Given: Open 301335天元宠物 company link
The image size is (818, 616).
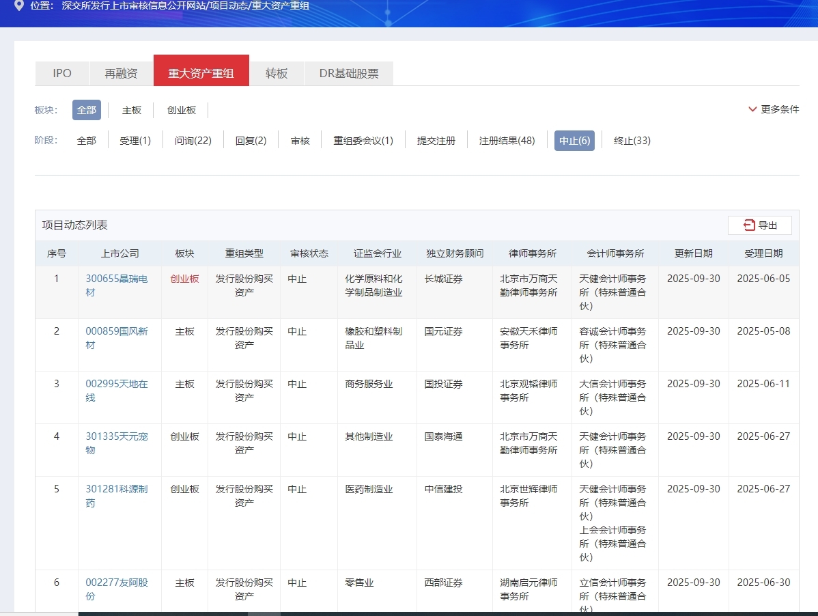Looking at the screenshot, I should click(x=117, y=443).
